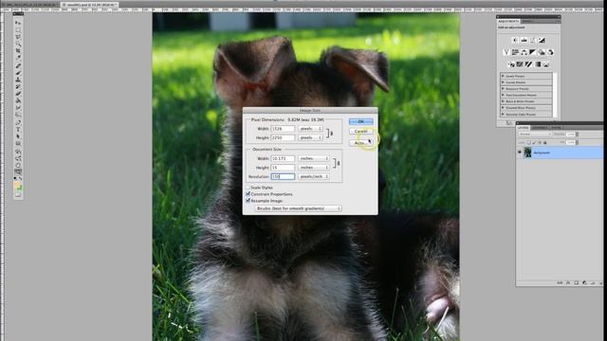Uncheck Constrain Proportions
This screenshot has width=607, height=341.
tap(248, 194)
